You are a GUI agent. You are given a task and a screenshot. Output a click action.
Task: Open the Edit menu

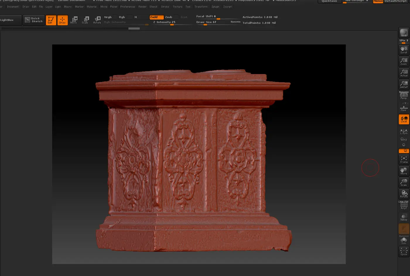pos(34,7)
